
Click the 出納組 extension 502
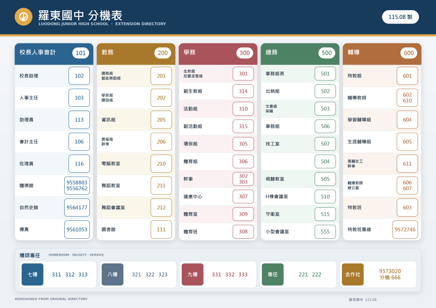(325, 91)
